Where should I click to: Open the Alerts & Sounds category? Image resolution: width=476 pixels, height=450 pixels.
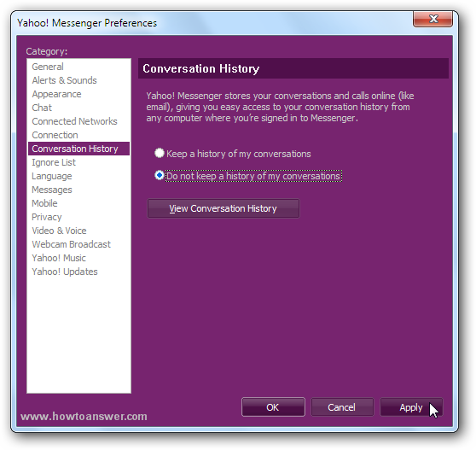point(64,80)
